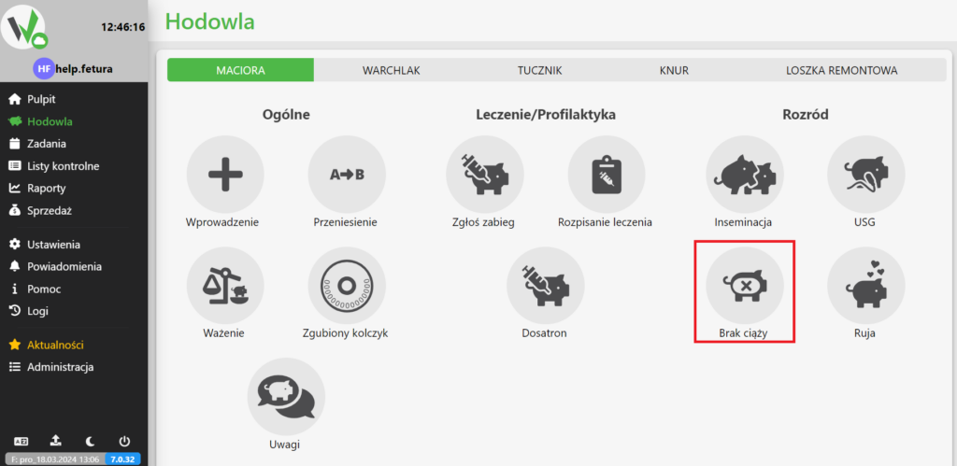
Task: Click the power logout icon
Action: tap(124, 441)
